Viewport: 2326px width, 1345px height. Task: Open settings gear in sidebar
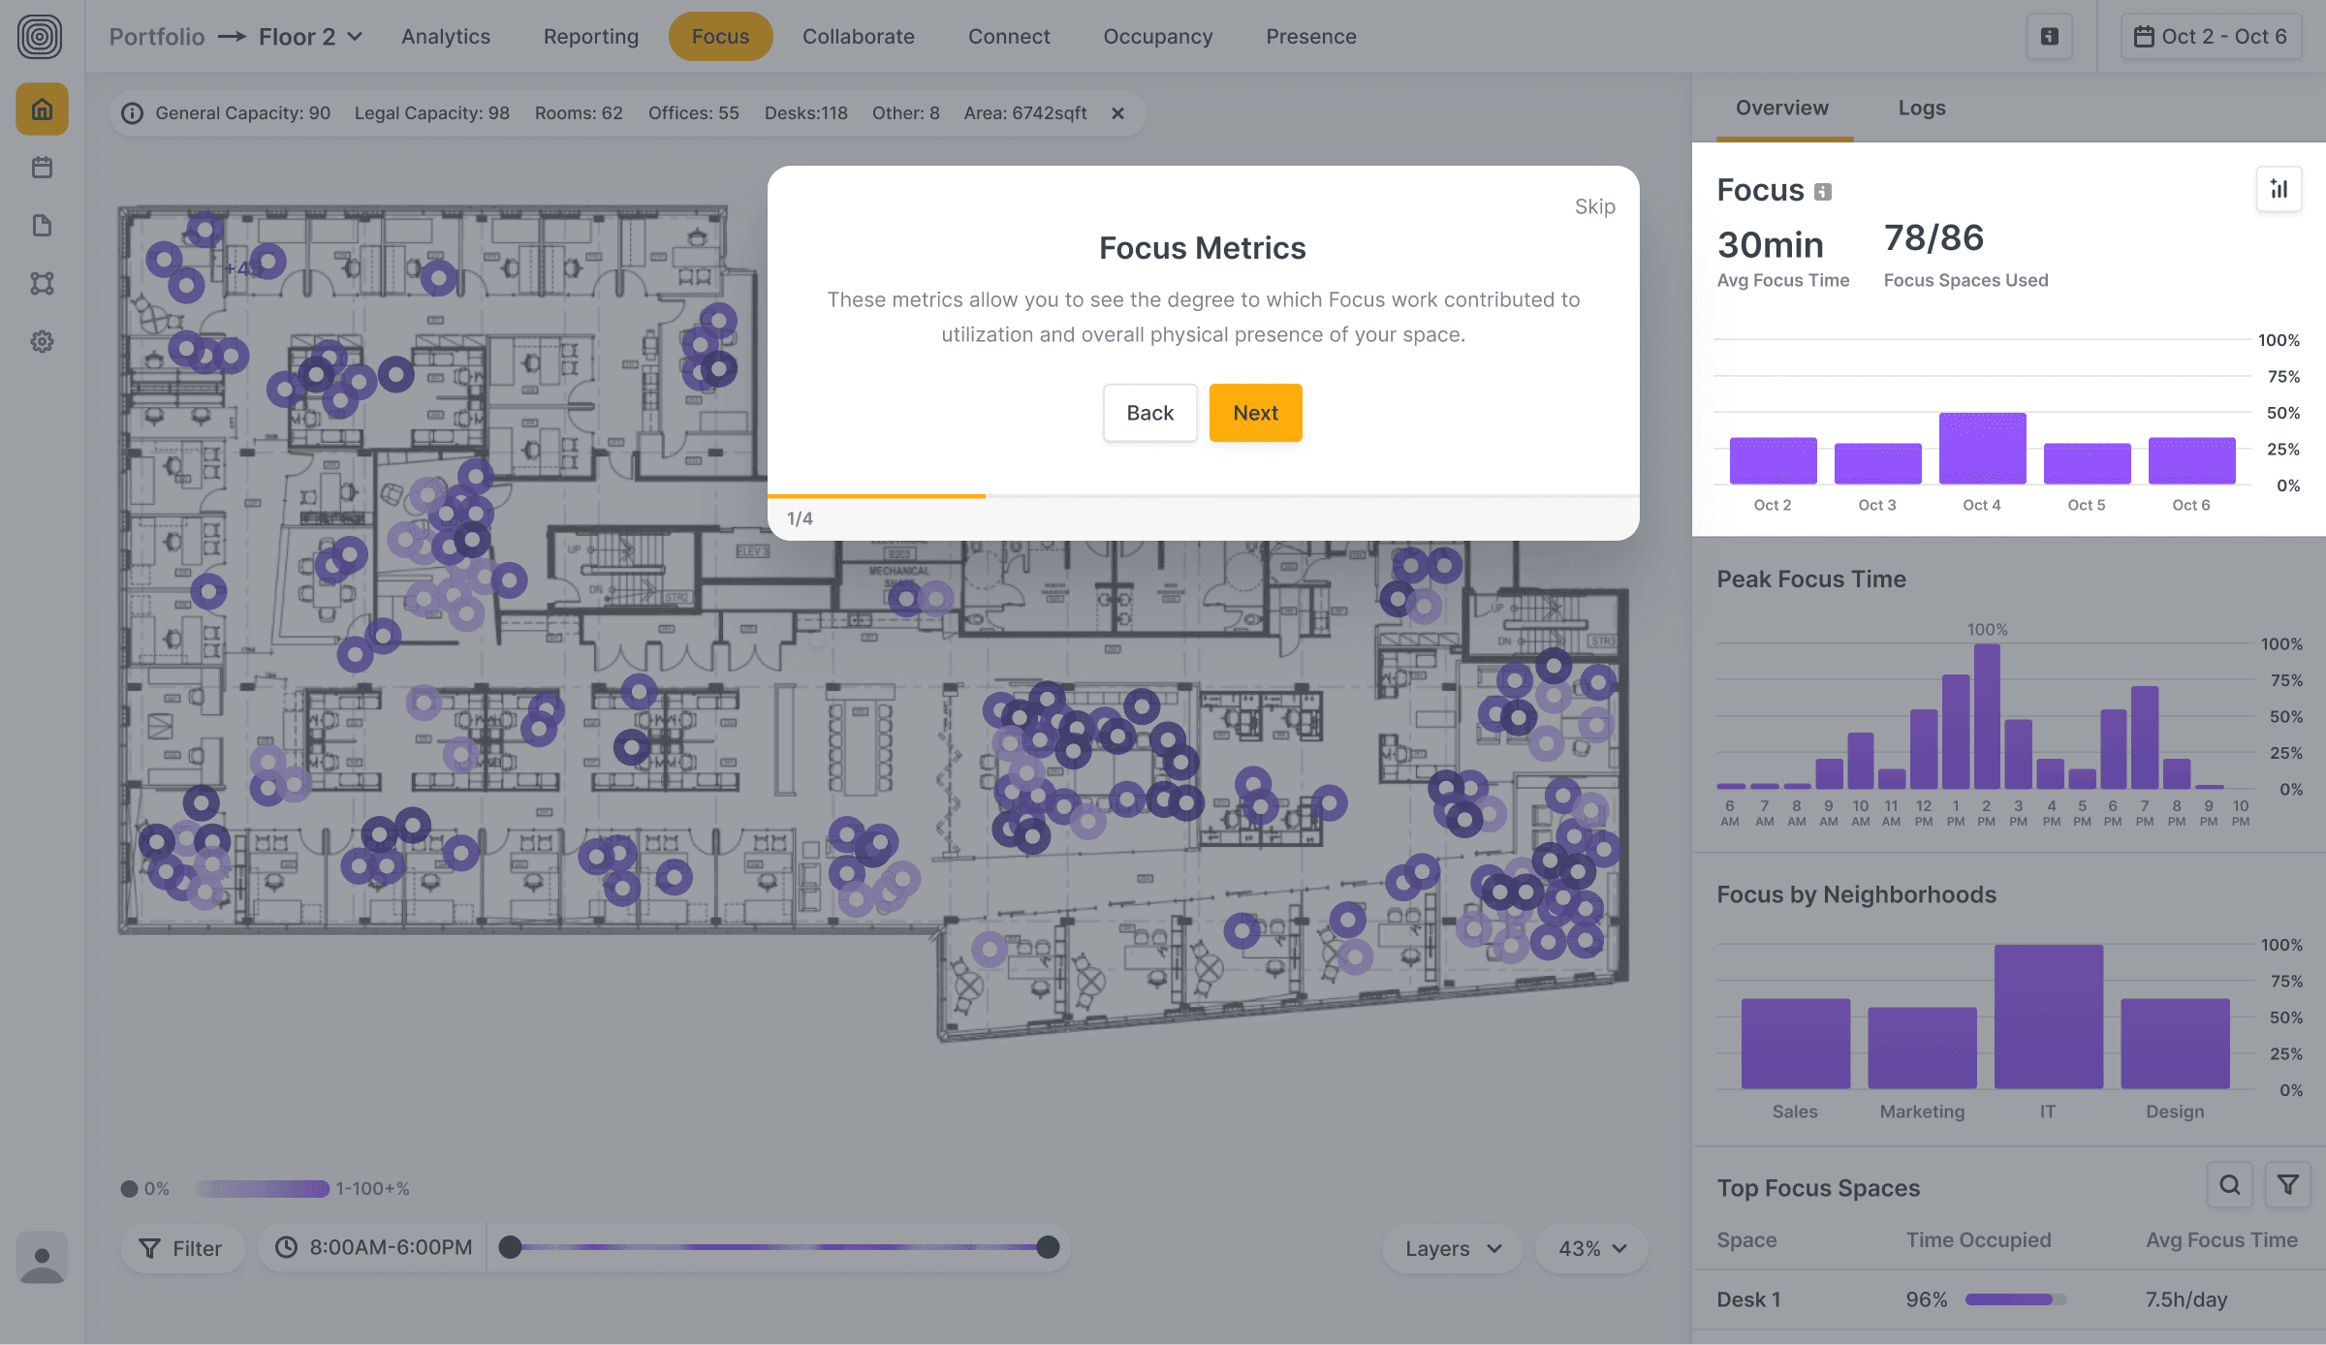42,341
